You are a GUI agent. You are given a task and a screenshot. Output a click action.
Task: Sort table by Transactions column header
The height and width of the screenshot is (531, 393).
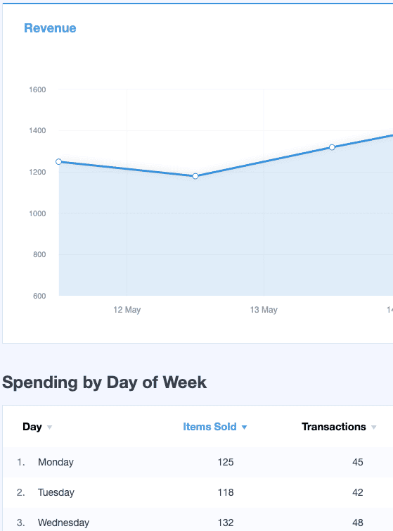coord(334,427)
